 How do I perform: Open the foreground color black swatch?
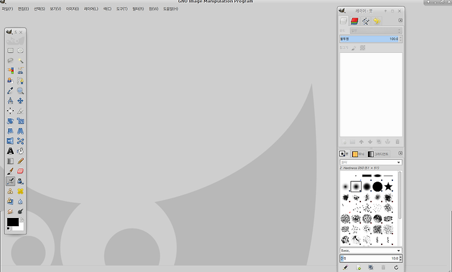[13, 222]
